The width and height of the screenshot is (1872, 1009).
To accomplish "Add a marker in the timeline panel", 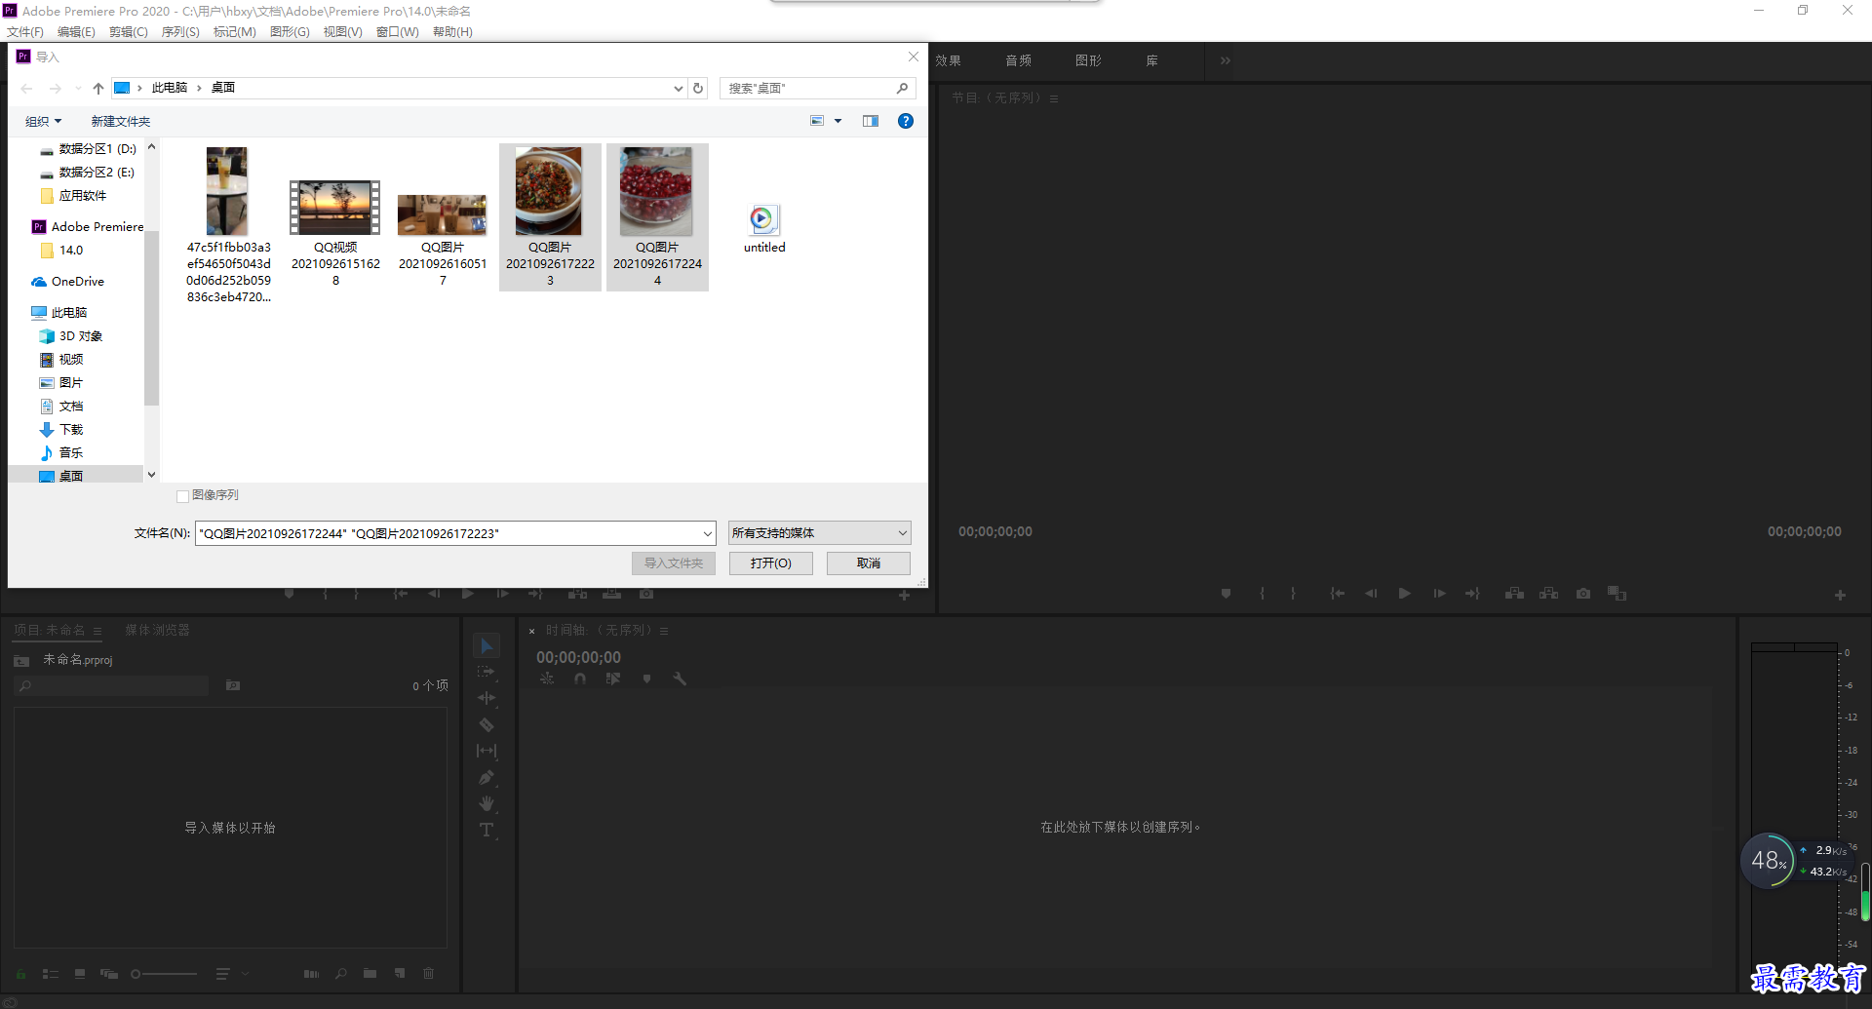I will [x=646, y=679].
